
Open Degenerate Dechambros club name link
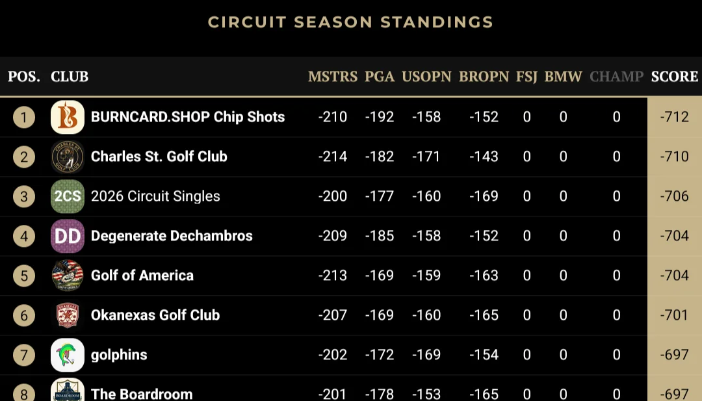click(172, 236)
